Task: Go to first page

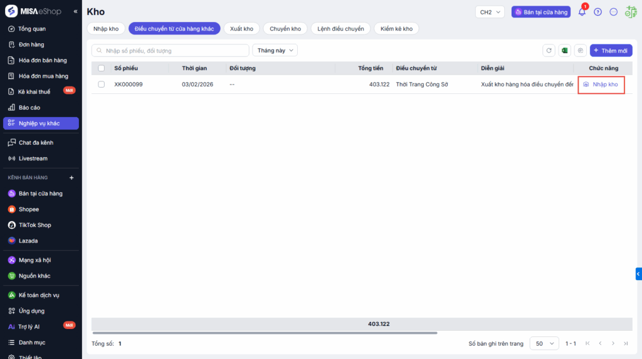Action: [587, 343]
